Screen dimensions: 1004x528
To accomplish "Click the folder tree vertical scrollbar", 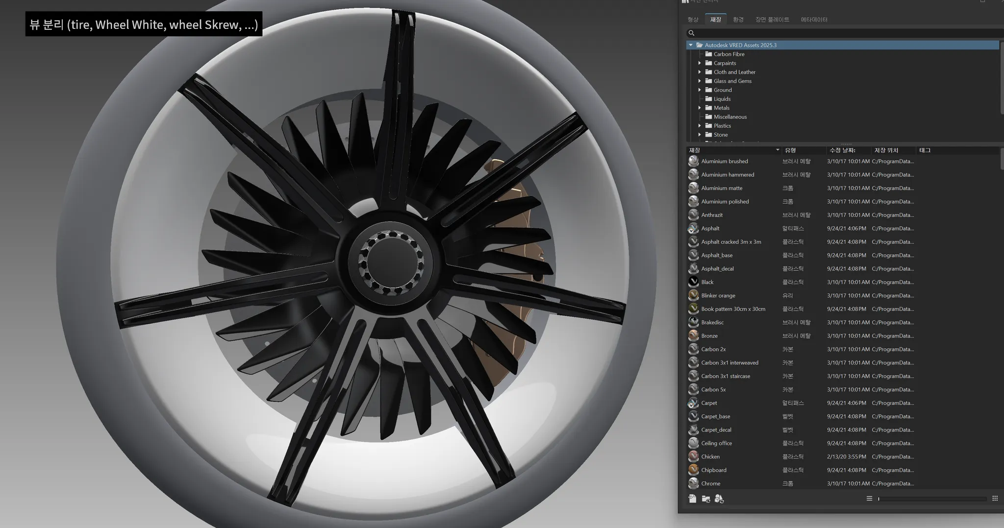I will click(x=1002, y=78).
